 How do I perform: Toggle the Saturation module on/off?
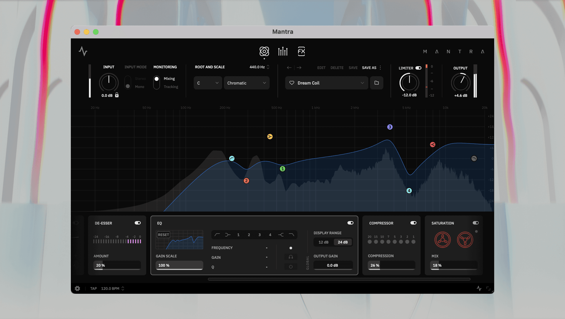tap(476, 223)
